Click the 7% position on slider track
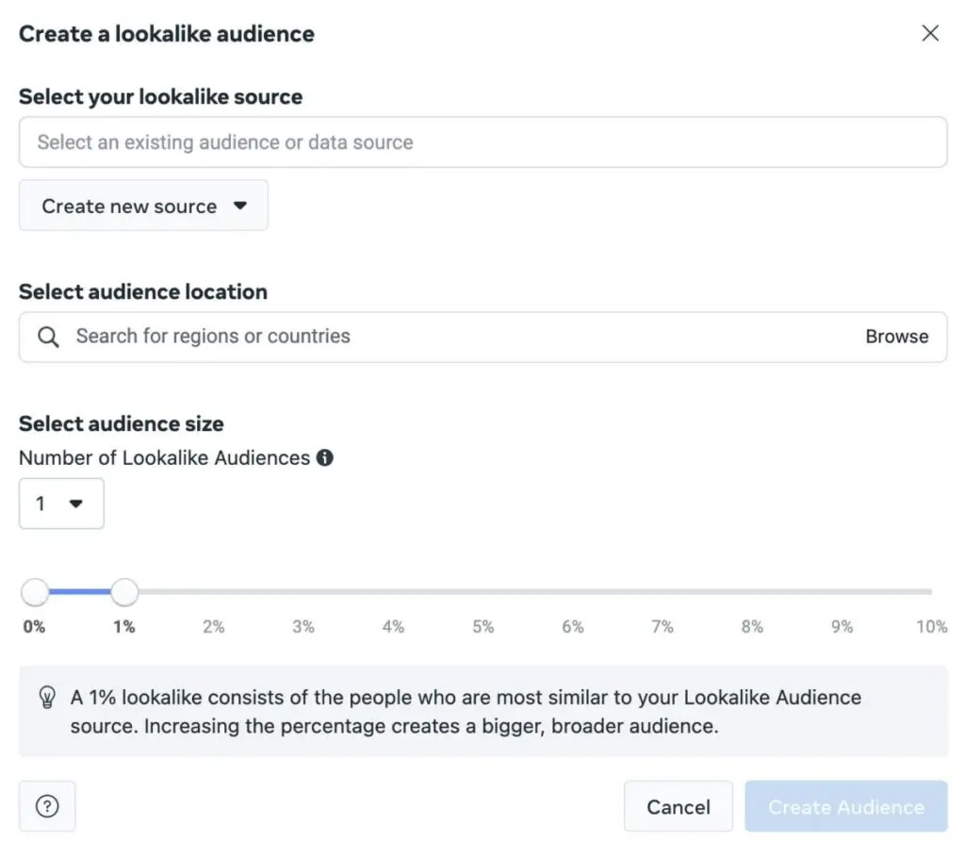The image size is (965, 842). coord(662,592)
